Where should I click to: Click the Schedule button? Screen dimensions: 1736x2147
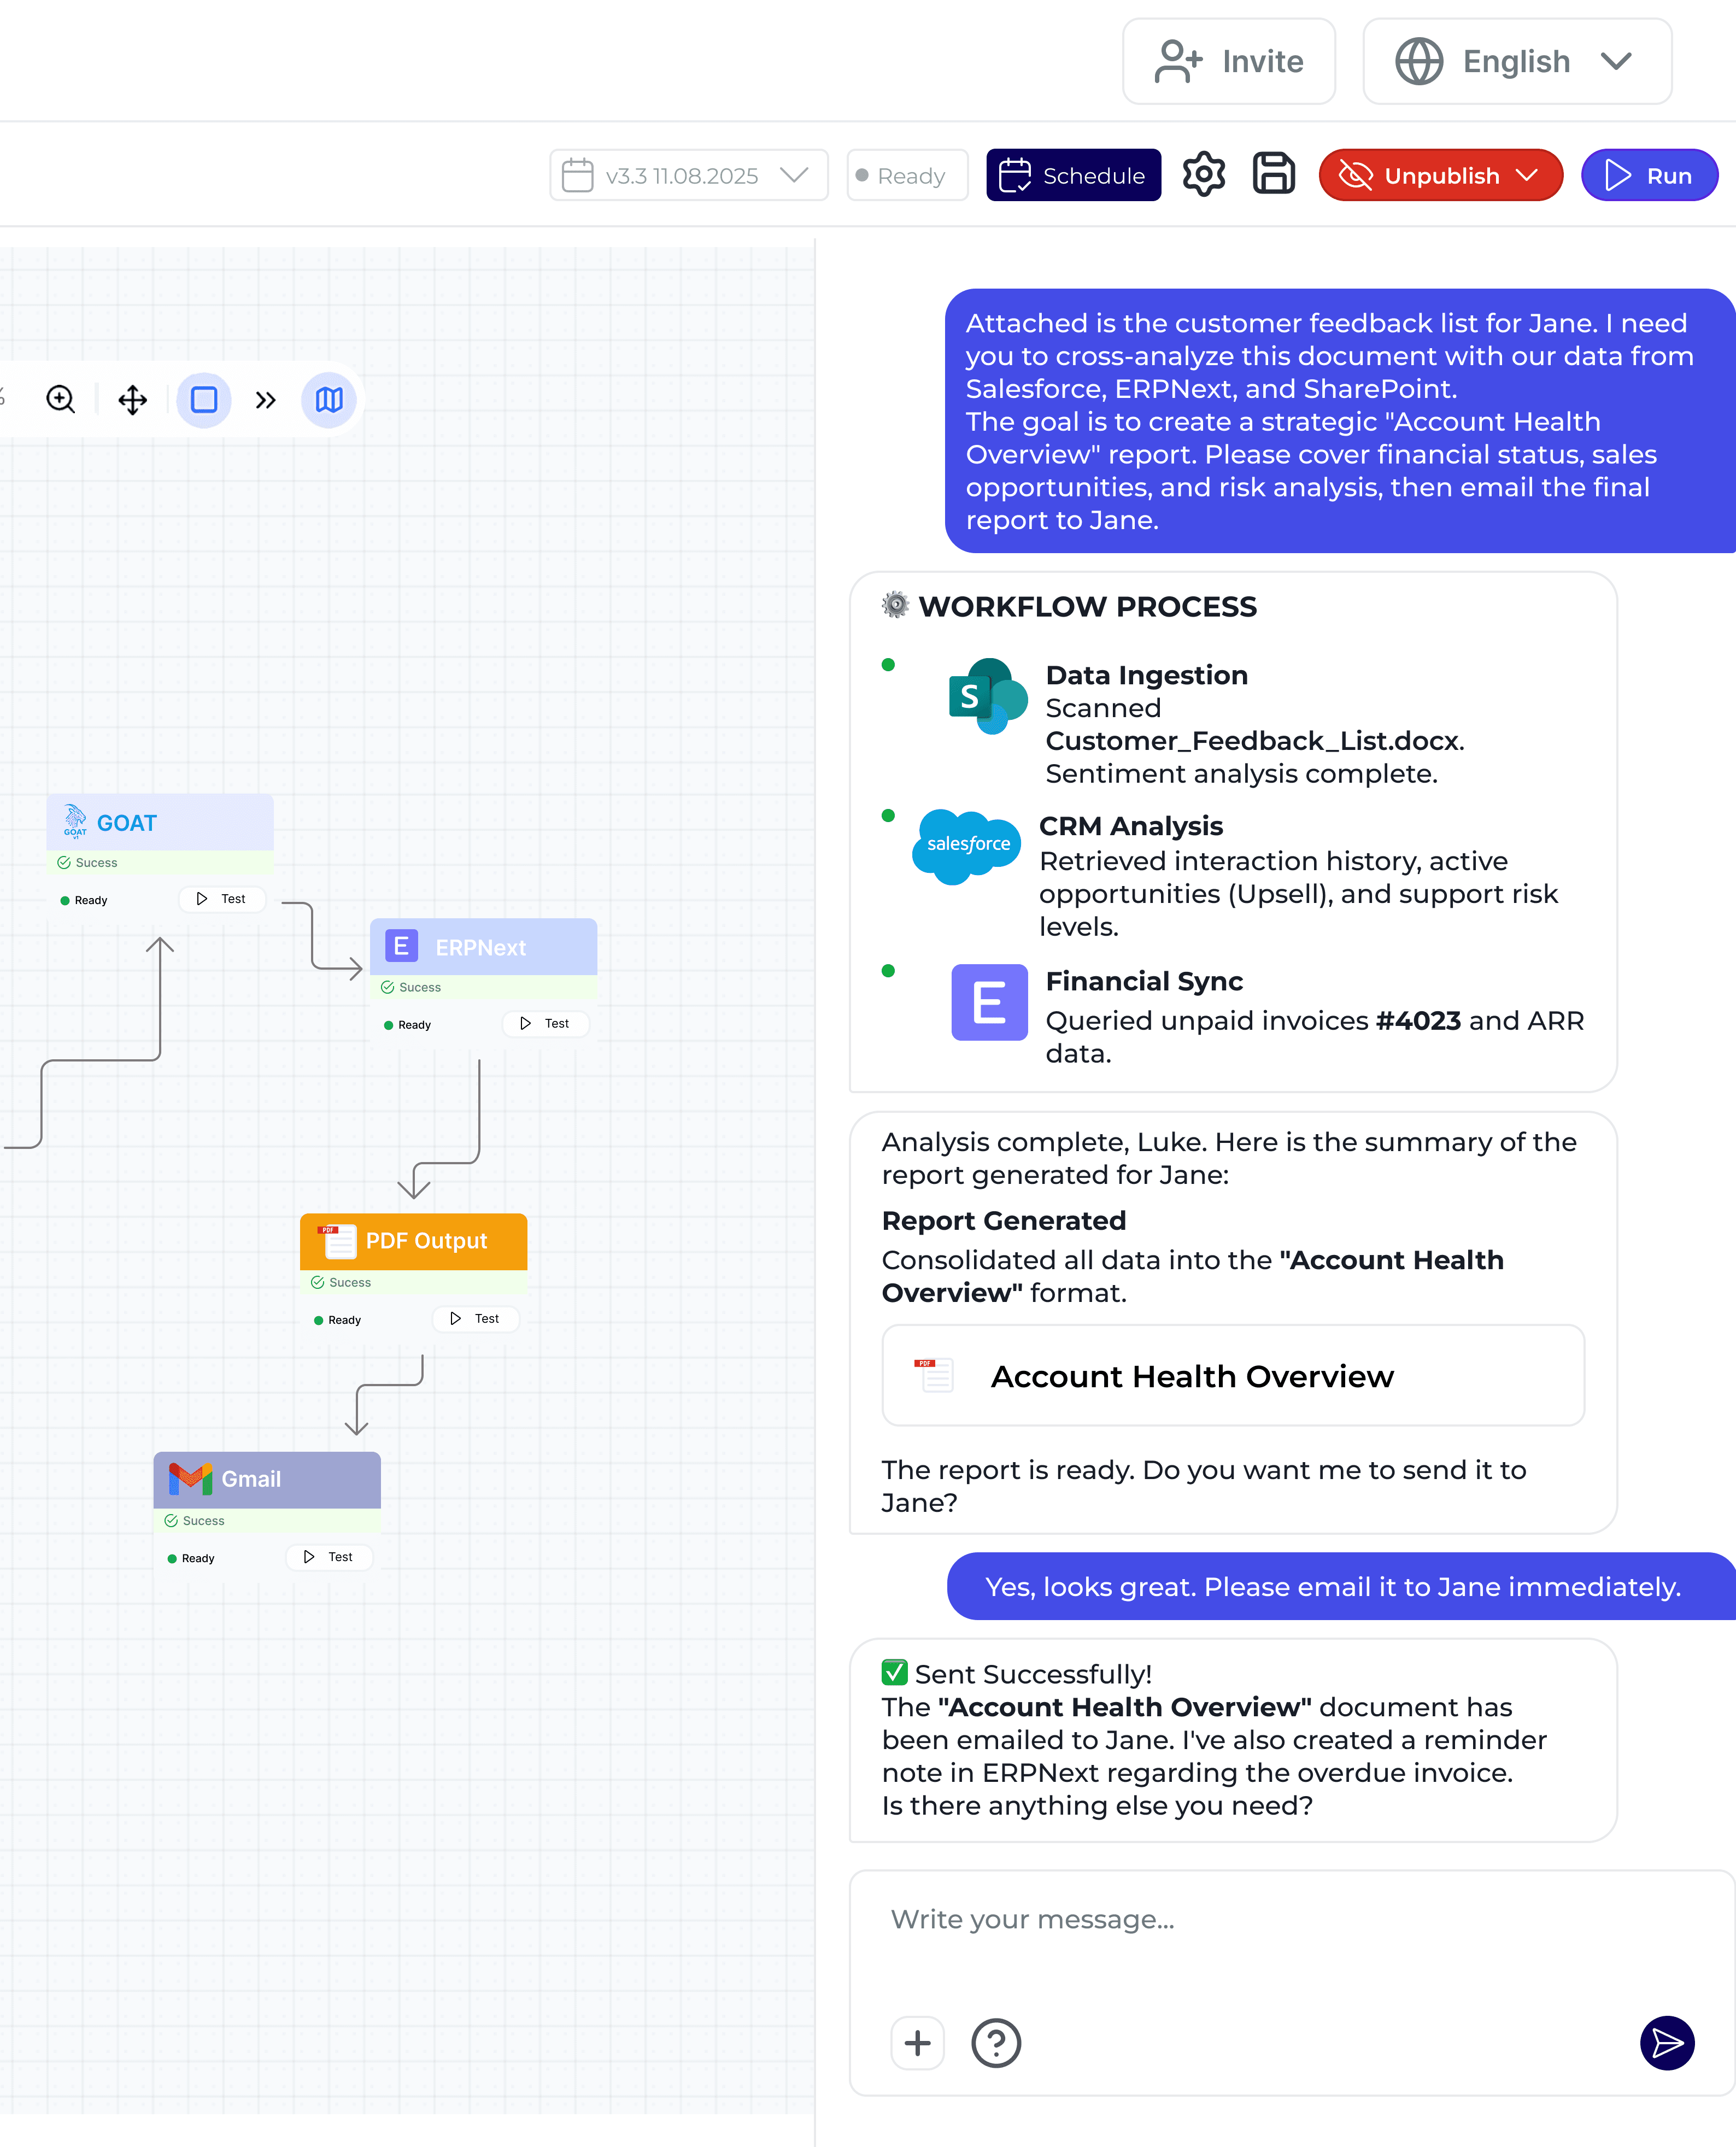pyautogui.click(x=1073, y=176)
